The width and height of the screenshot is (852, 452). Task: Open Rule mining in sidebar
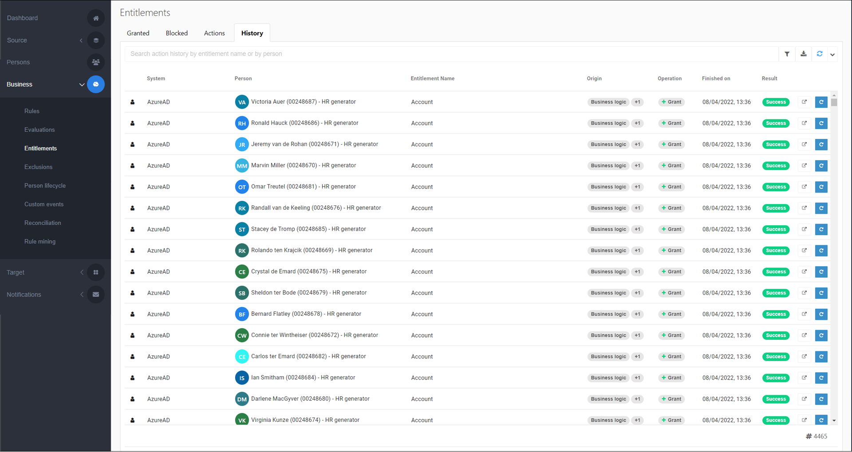point(40,242)
